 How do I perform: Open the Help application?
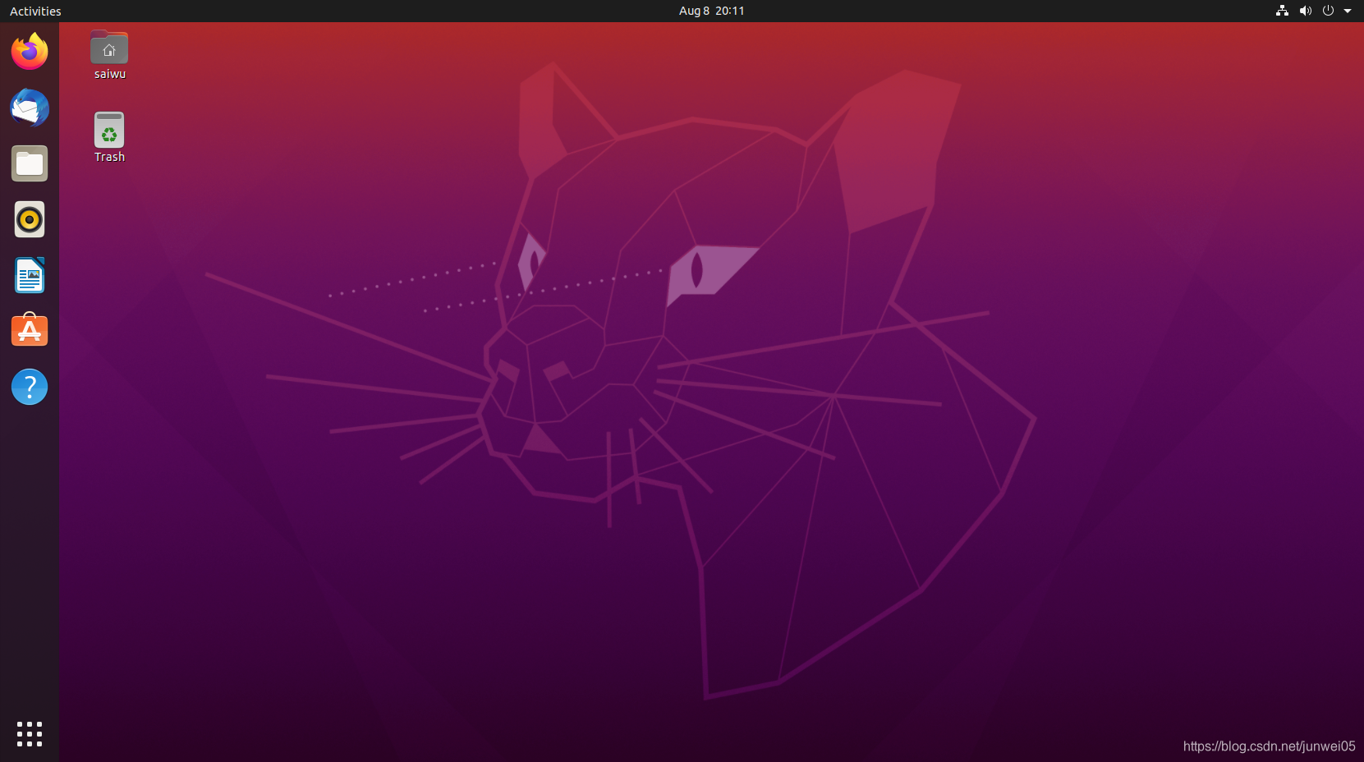pos(30,387)
